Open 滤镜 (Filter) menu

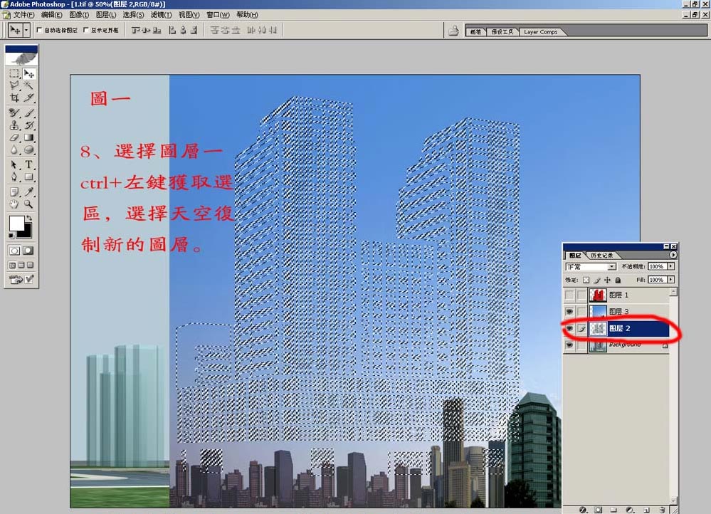click(x=161, y=14)
